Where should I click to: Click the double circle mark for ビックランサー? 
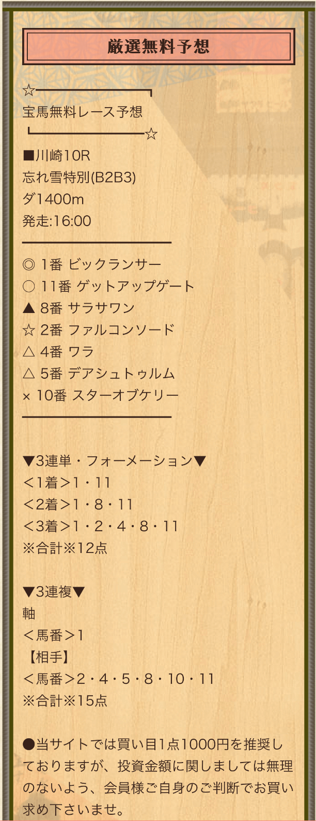(x=29, y=264)
